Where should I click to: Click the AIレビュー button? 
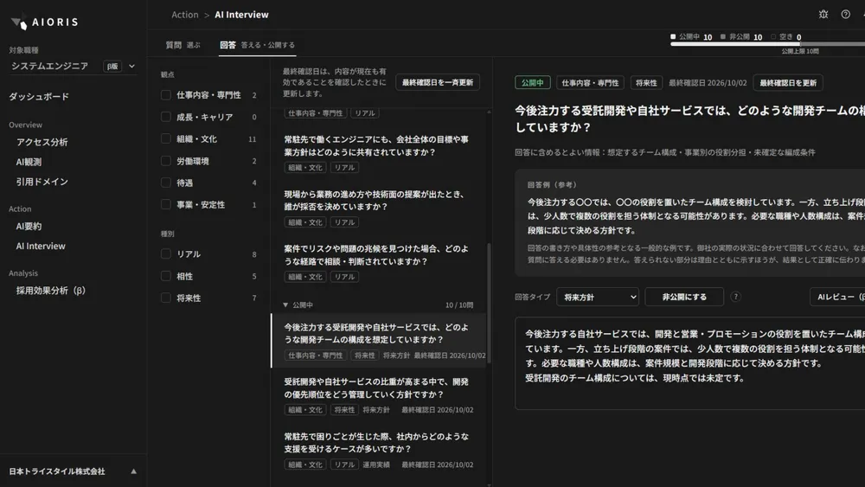pos(837,297)
